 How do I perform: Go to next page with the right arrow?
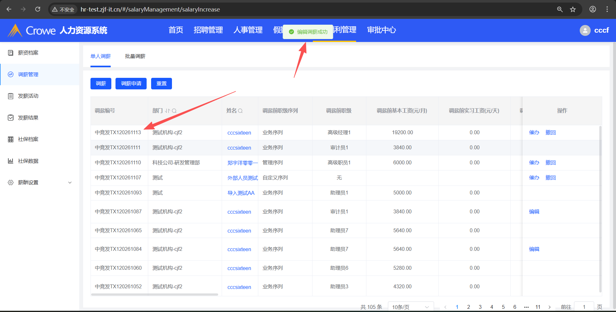[549, 307]
